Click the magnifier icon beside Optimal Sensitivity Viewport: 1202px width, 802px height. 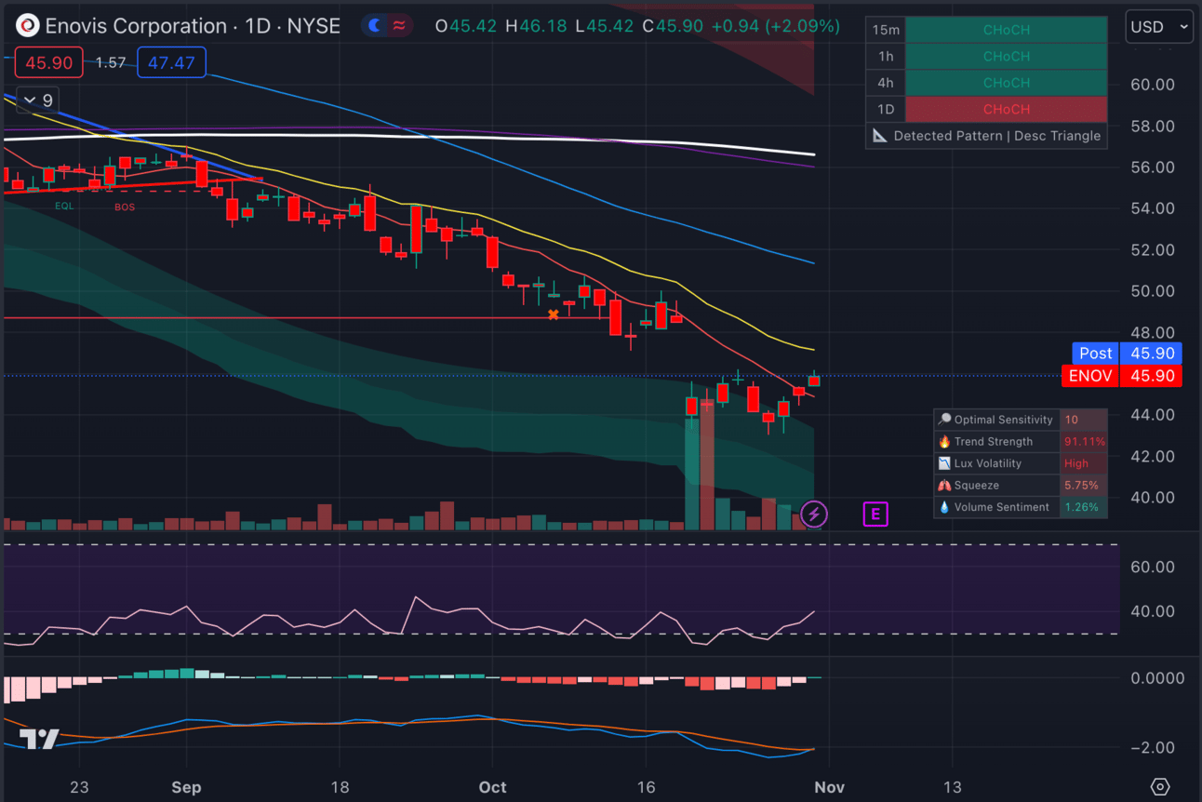tap(944, 420)
